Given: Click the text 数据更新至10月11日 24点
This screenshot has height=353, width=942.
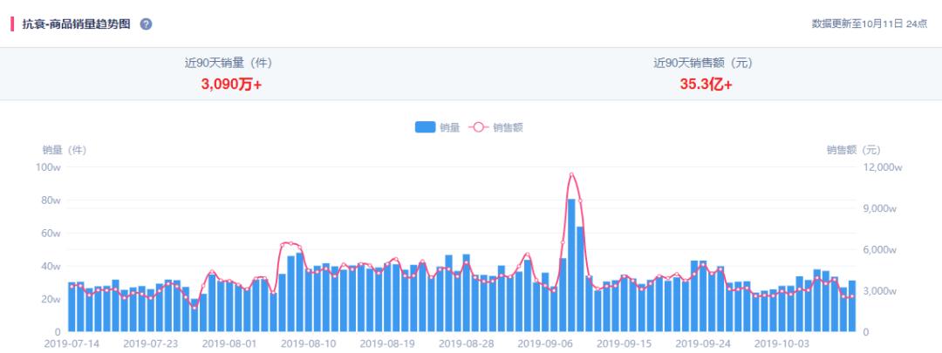Looking at the screenshot, I should [870, 24].
